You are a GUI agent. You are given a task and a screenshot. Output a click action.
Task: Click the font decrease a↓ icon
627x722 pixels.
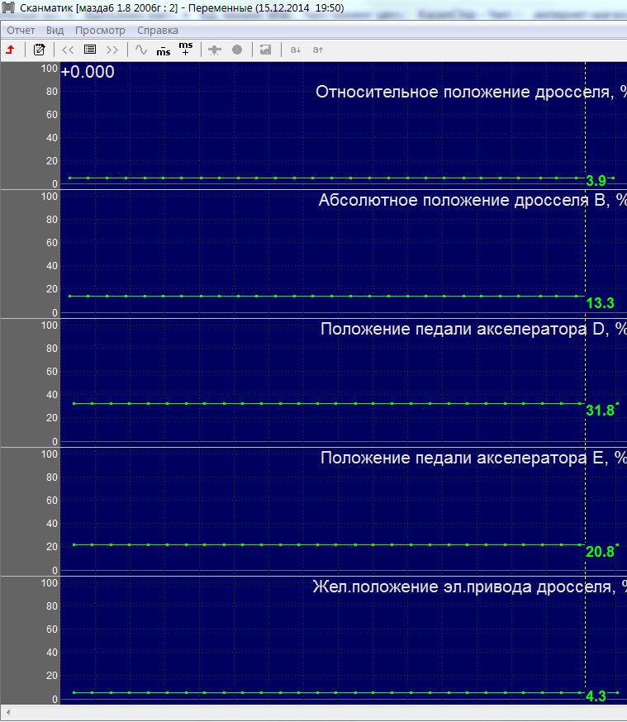coord(296,50)
